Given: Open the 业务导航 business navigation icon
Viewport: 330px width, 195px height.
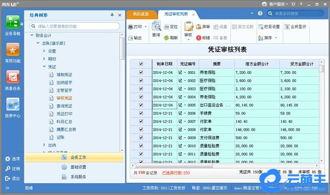Looking at the screenshot, I should tap(12, 22).
